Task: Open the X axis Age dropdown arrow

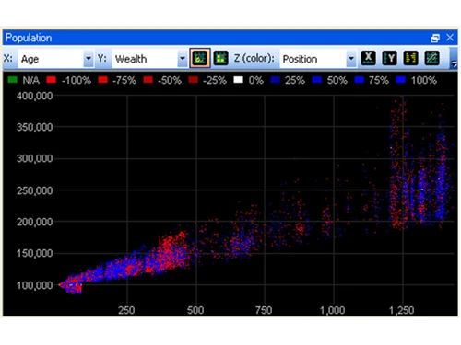Action: [89, 58]
